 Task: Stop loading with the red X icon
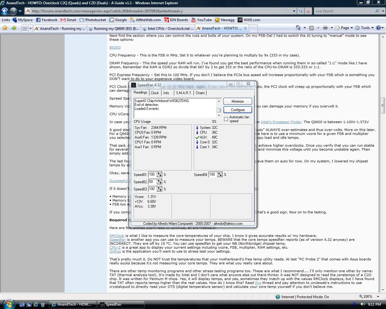coord(308,11)
